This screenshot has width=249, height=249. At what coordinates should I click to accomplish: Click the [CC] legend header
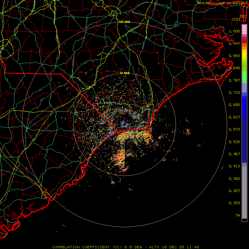pyautogui.click(x=236, y=19)
